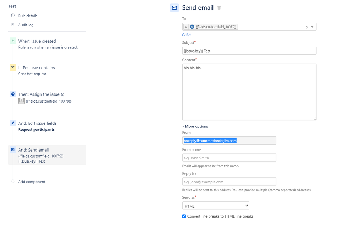The height and width of the screenshot is (226, 352).
Task: Select the When: Issue created trigger
Action: point(37,41)
